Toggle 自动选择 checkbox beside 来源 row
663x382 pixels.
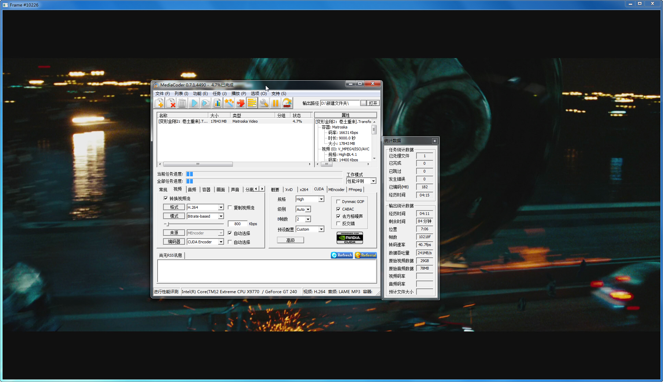[x=230, y=233]
